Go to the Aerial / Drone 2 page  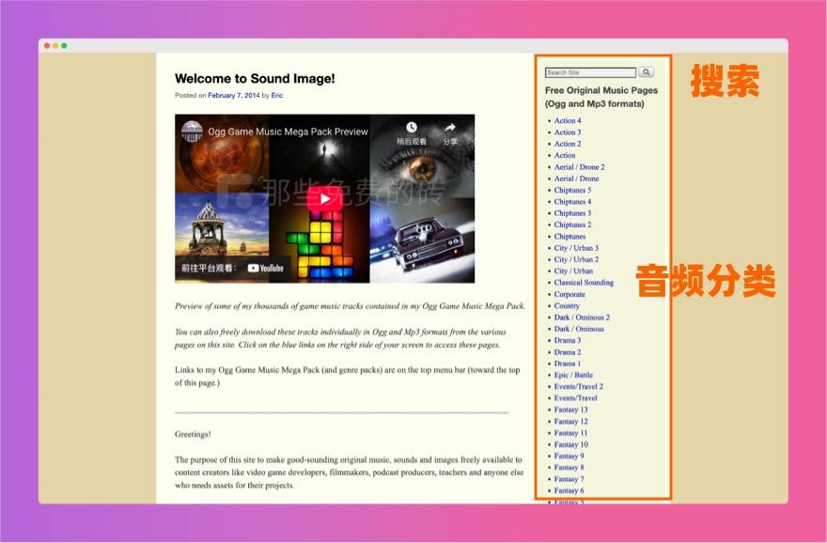click(579, 167)
